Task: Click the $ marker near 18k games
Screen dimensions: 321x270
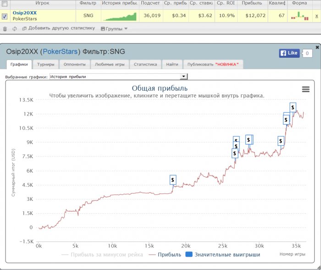Action: (x=173, y=180)
